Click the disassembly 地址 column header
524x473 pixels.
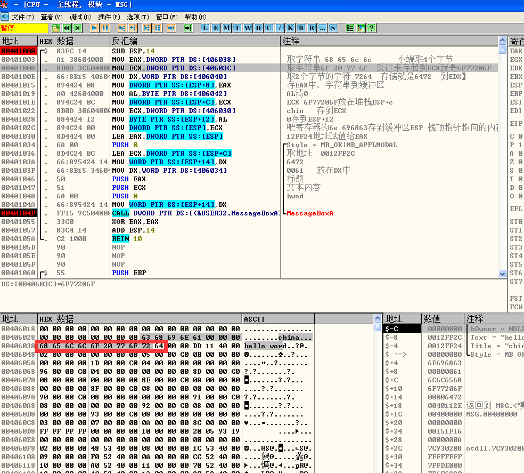[x=19, y=41]
